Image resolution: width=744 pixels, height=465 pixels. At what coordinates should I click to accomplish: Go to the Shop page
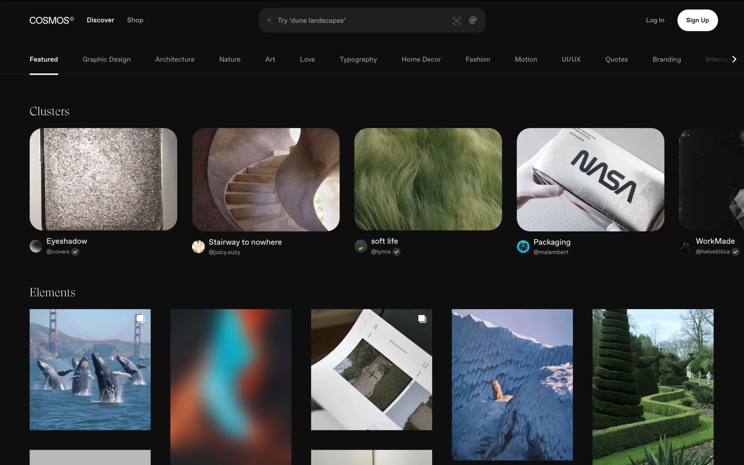[135, 20]
